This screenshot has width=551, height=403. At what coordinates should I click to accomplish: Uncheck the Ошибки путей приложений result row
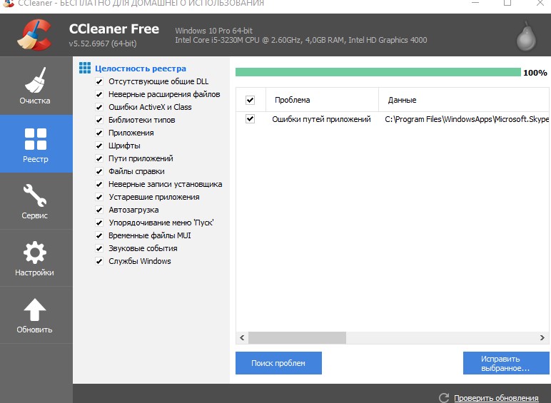pyautogui.click(x=250, y=119)
